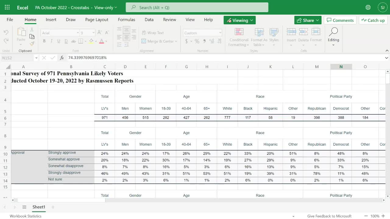
Task: Open Workbook Statistics
Action: (x=26, y=216)
